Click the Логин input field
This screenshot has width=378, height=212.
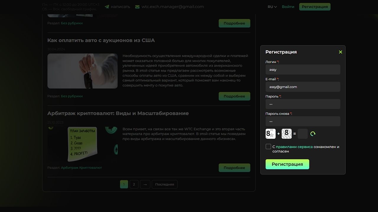pos(303,70)
